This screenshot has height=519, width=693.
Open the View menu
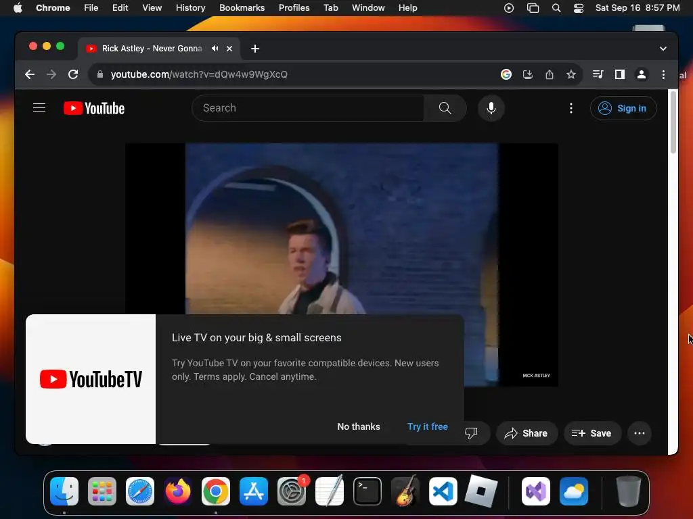point(152,8)
